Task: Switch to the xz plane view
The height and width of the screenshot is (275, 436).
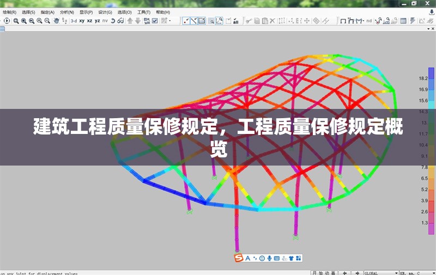Action: pyautogui.click(x=89, y=21)
